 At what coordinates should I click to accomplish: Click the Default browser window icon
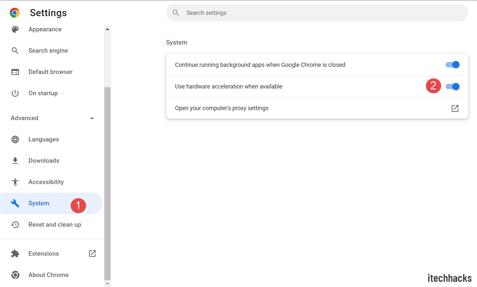click(15, 72)
